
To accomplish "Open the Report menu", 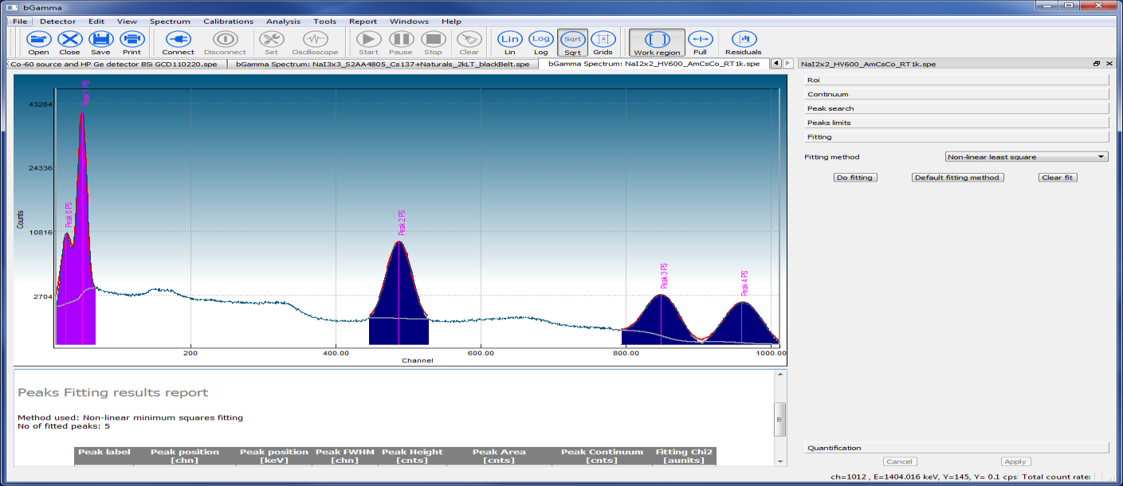I will point(363,22).
